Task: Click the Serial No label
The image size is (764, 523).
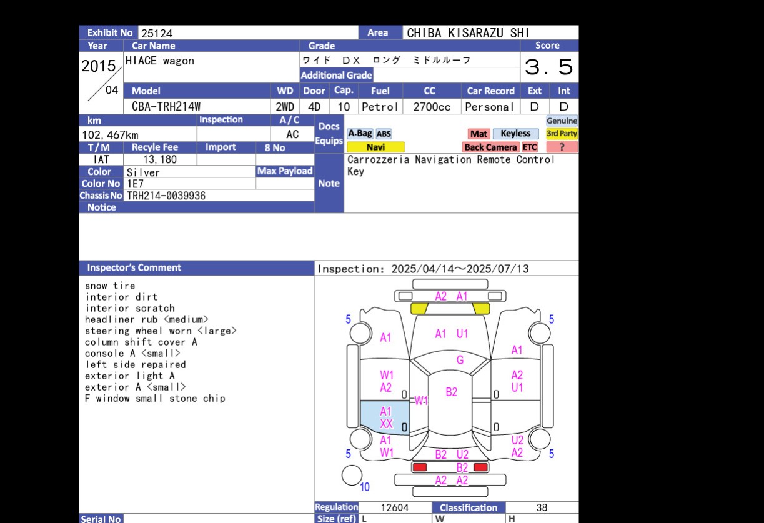Action: coord(101,519)
